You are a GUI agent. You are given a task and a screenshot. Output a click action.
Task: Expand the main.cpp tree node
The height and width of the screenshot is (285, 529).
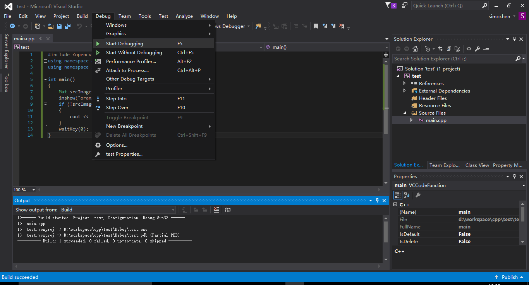tap(411, 120)
